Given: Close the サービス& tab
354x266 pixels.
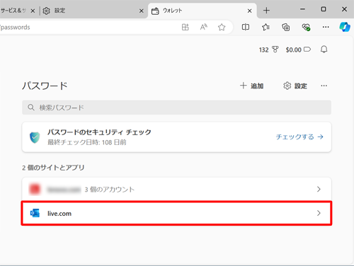Looking at the screenshot, I should coord(33,11).
